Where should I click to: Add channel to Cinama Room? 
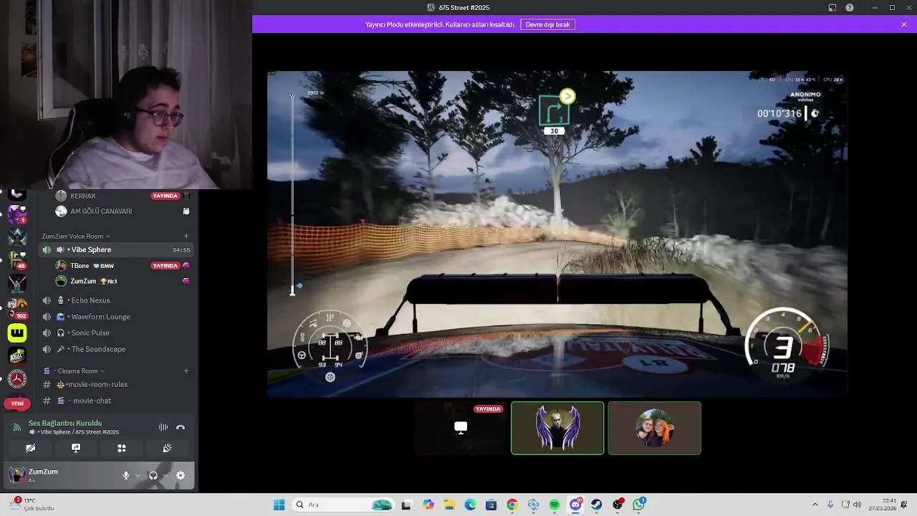pyautogui.click(x=186, y=371)
